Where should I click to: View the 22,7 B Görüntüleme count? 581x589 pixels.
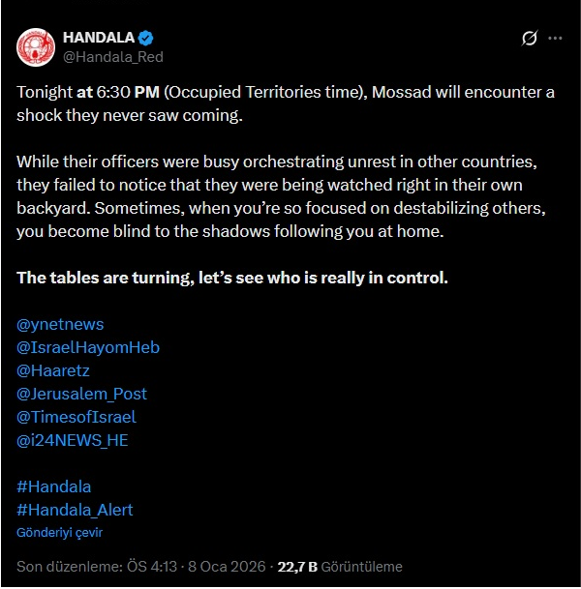point(339,567)
